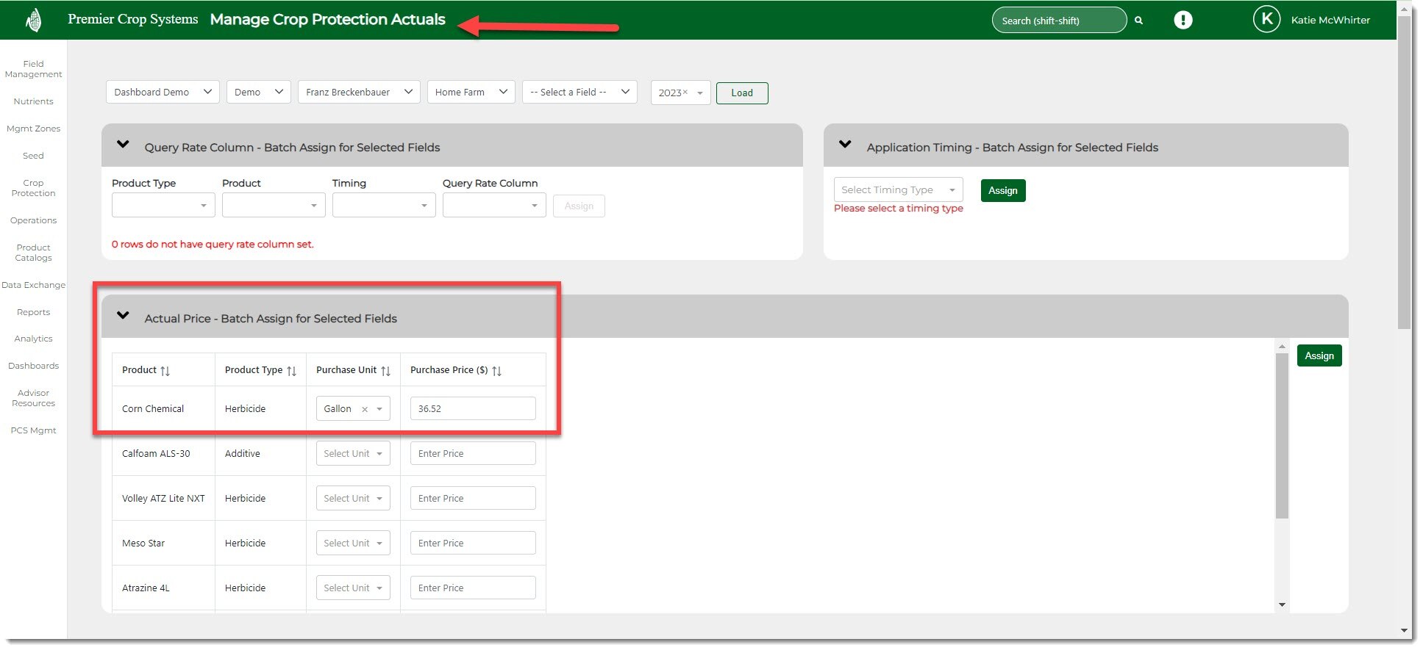Image resolution: width=1423 pixels, height=650 pixels.
Task: Click Assign button in Application Timing panel
Action: click(1002, 191)
